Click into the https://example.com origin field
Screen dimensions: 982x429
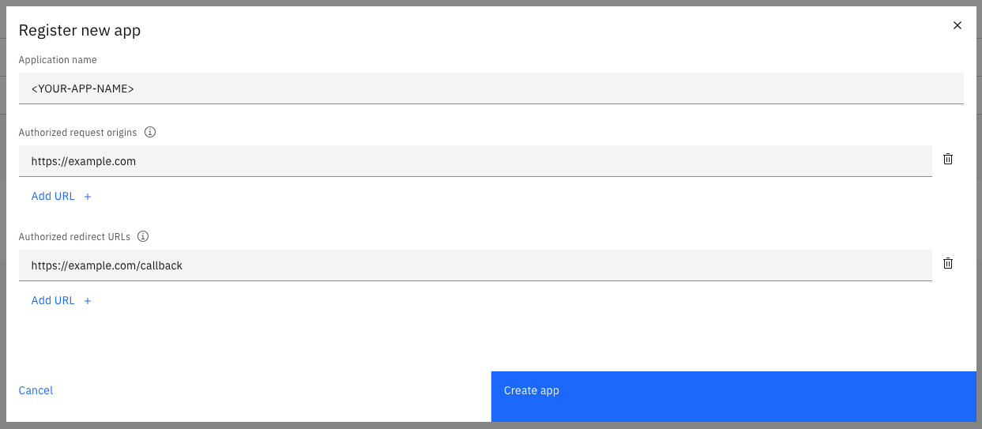coord(474,161)
